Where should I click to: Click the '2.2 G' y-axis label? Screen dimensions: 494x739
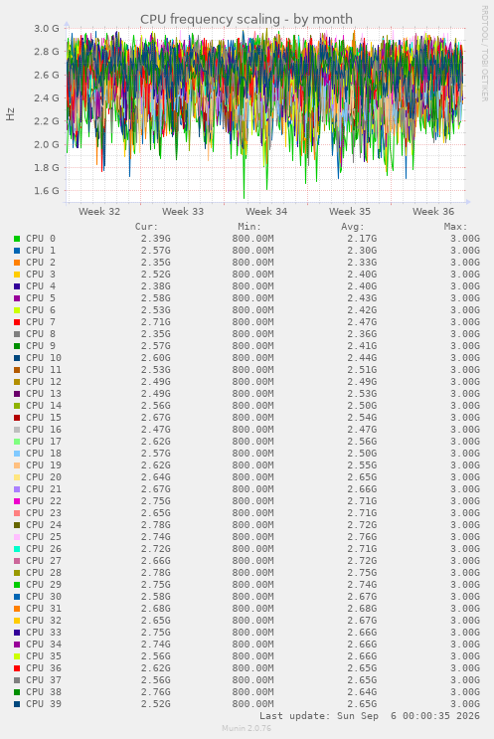[x=47, y=121]
